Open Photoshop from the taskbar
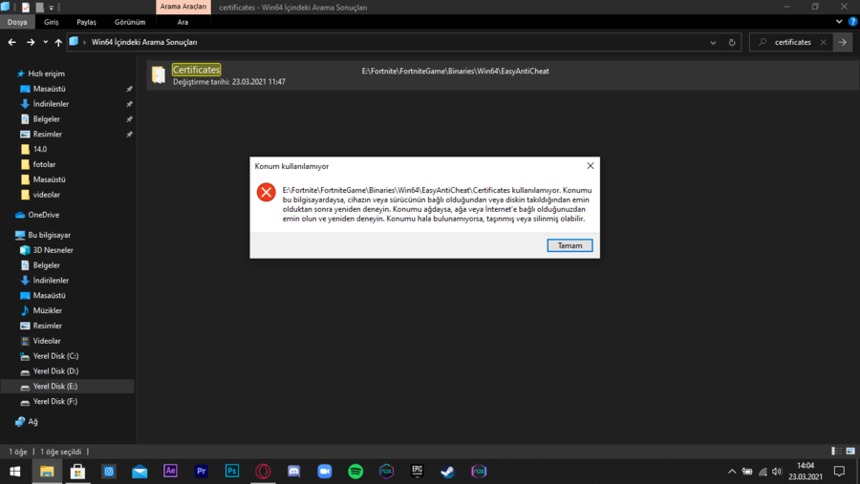 (x=232, y=471)
